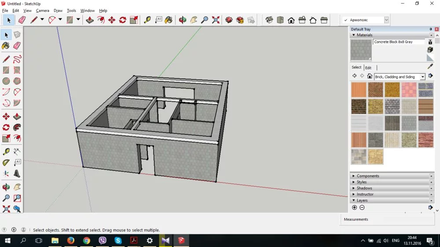Pick the eyedropper Sample Paint tool

click(430, 66)
